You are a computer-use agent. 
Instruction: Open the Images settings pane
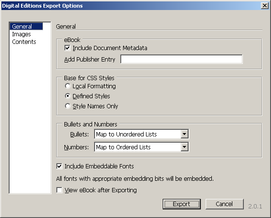pyautogui.click(x=21, y=34)
